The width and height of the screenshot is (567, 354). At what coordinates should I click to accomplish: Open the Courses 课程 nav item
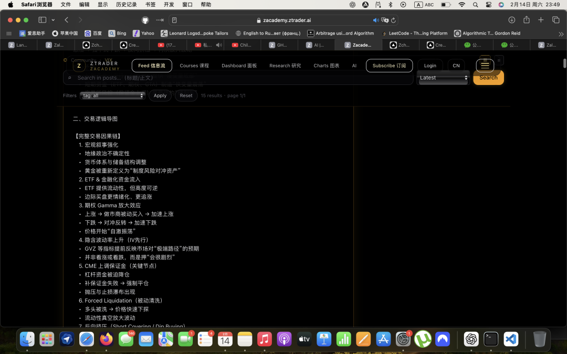[194, 66]
